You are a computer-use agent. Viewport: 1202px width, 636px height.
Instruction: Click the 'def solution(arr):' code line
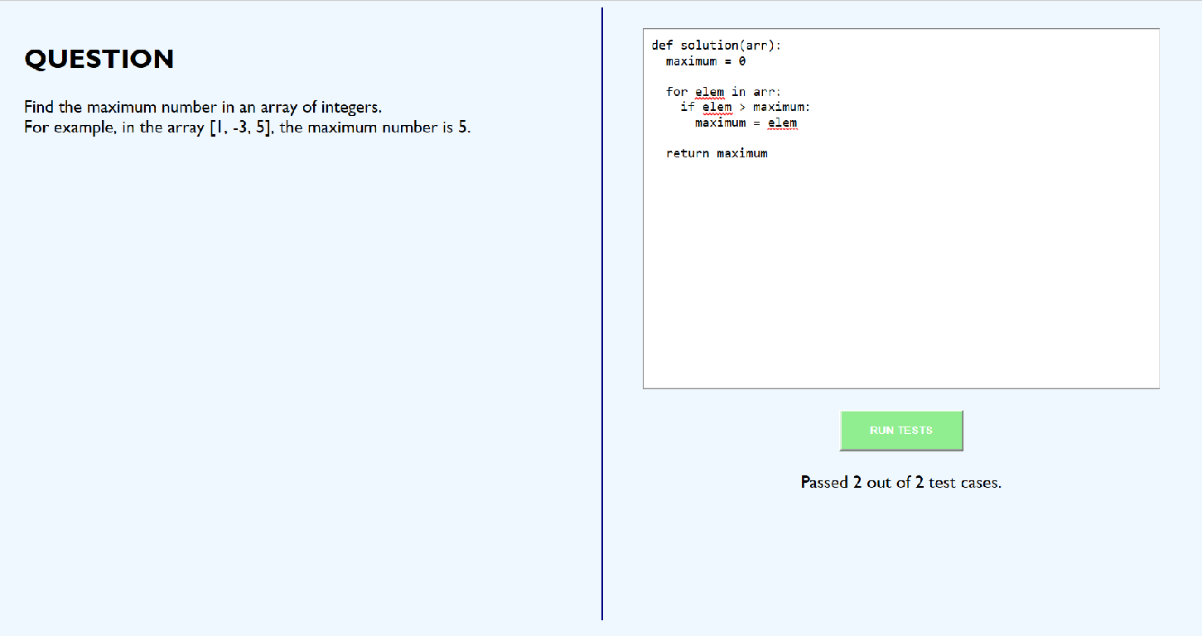(x=717, y=46)
